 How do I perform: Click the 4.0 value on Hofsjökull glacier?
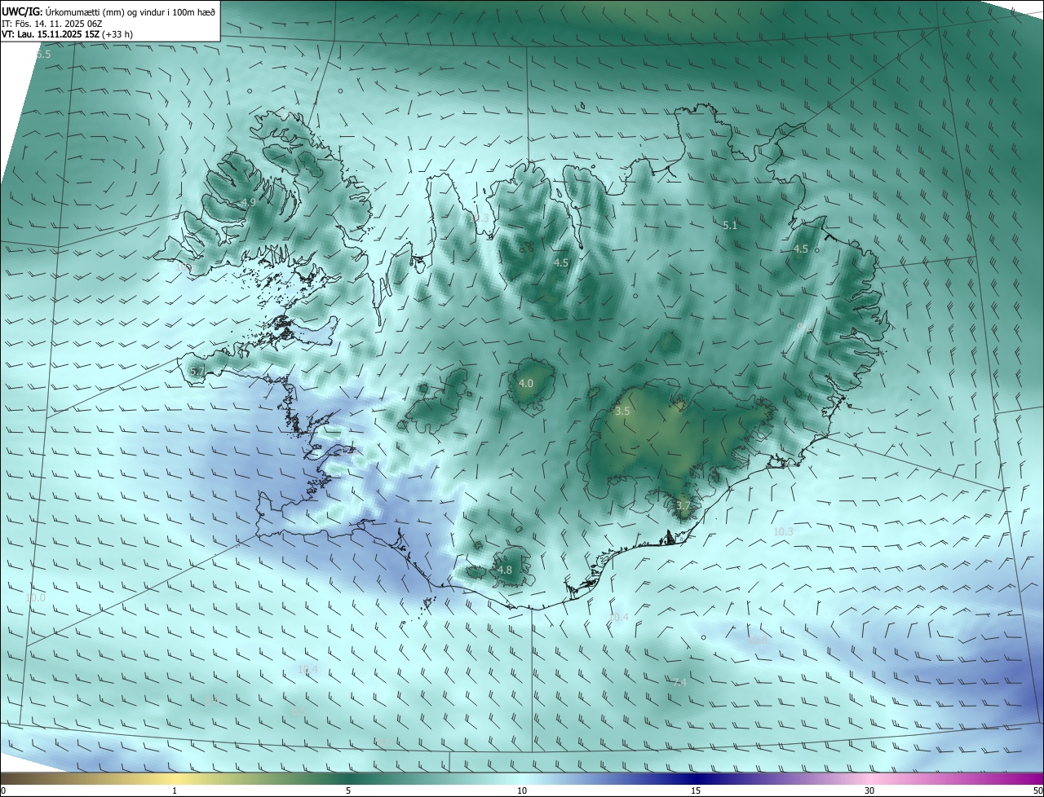pyautogui.click(x=526, y=383)
